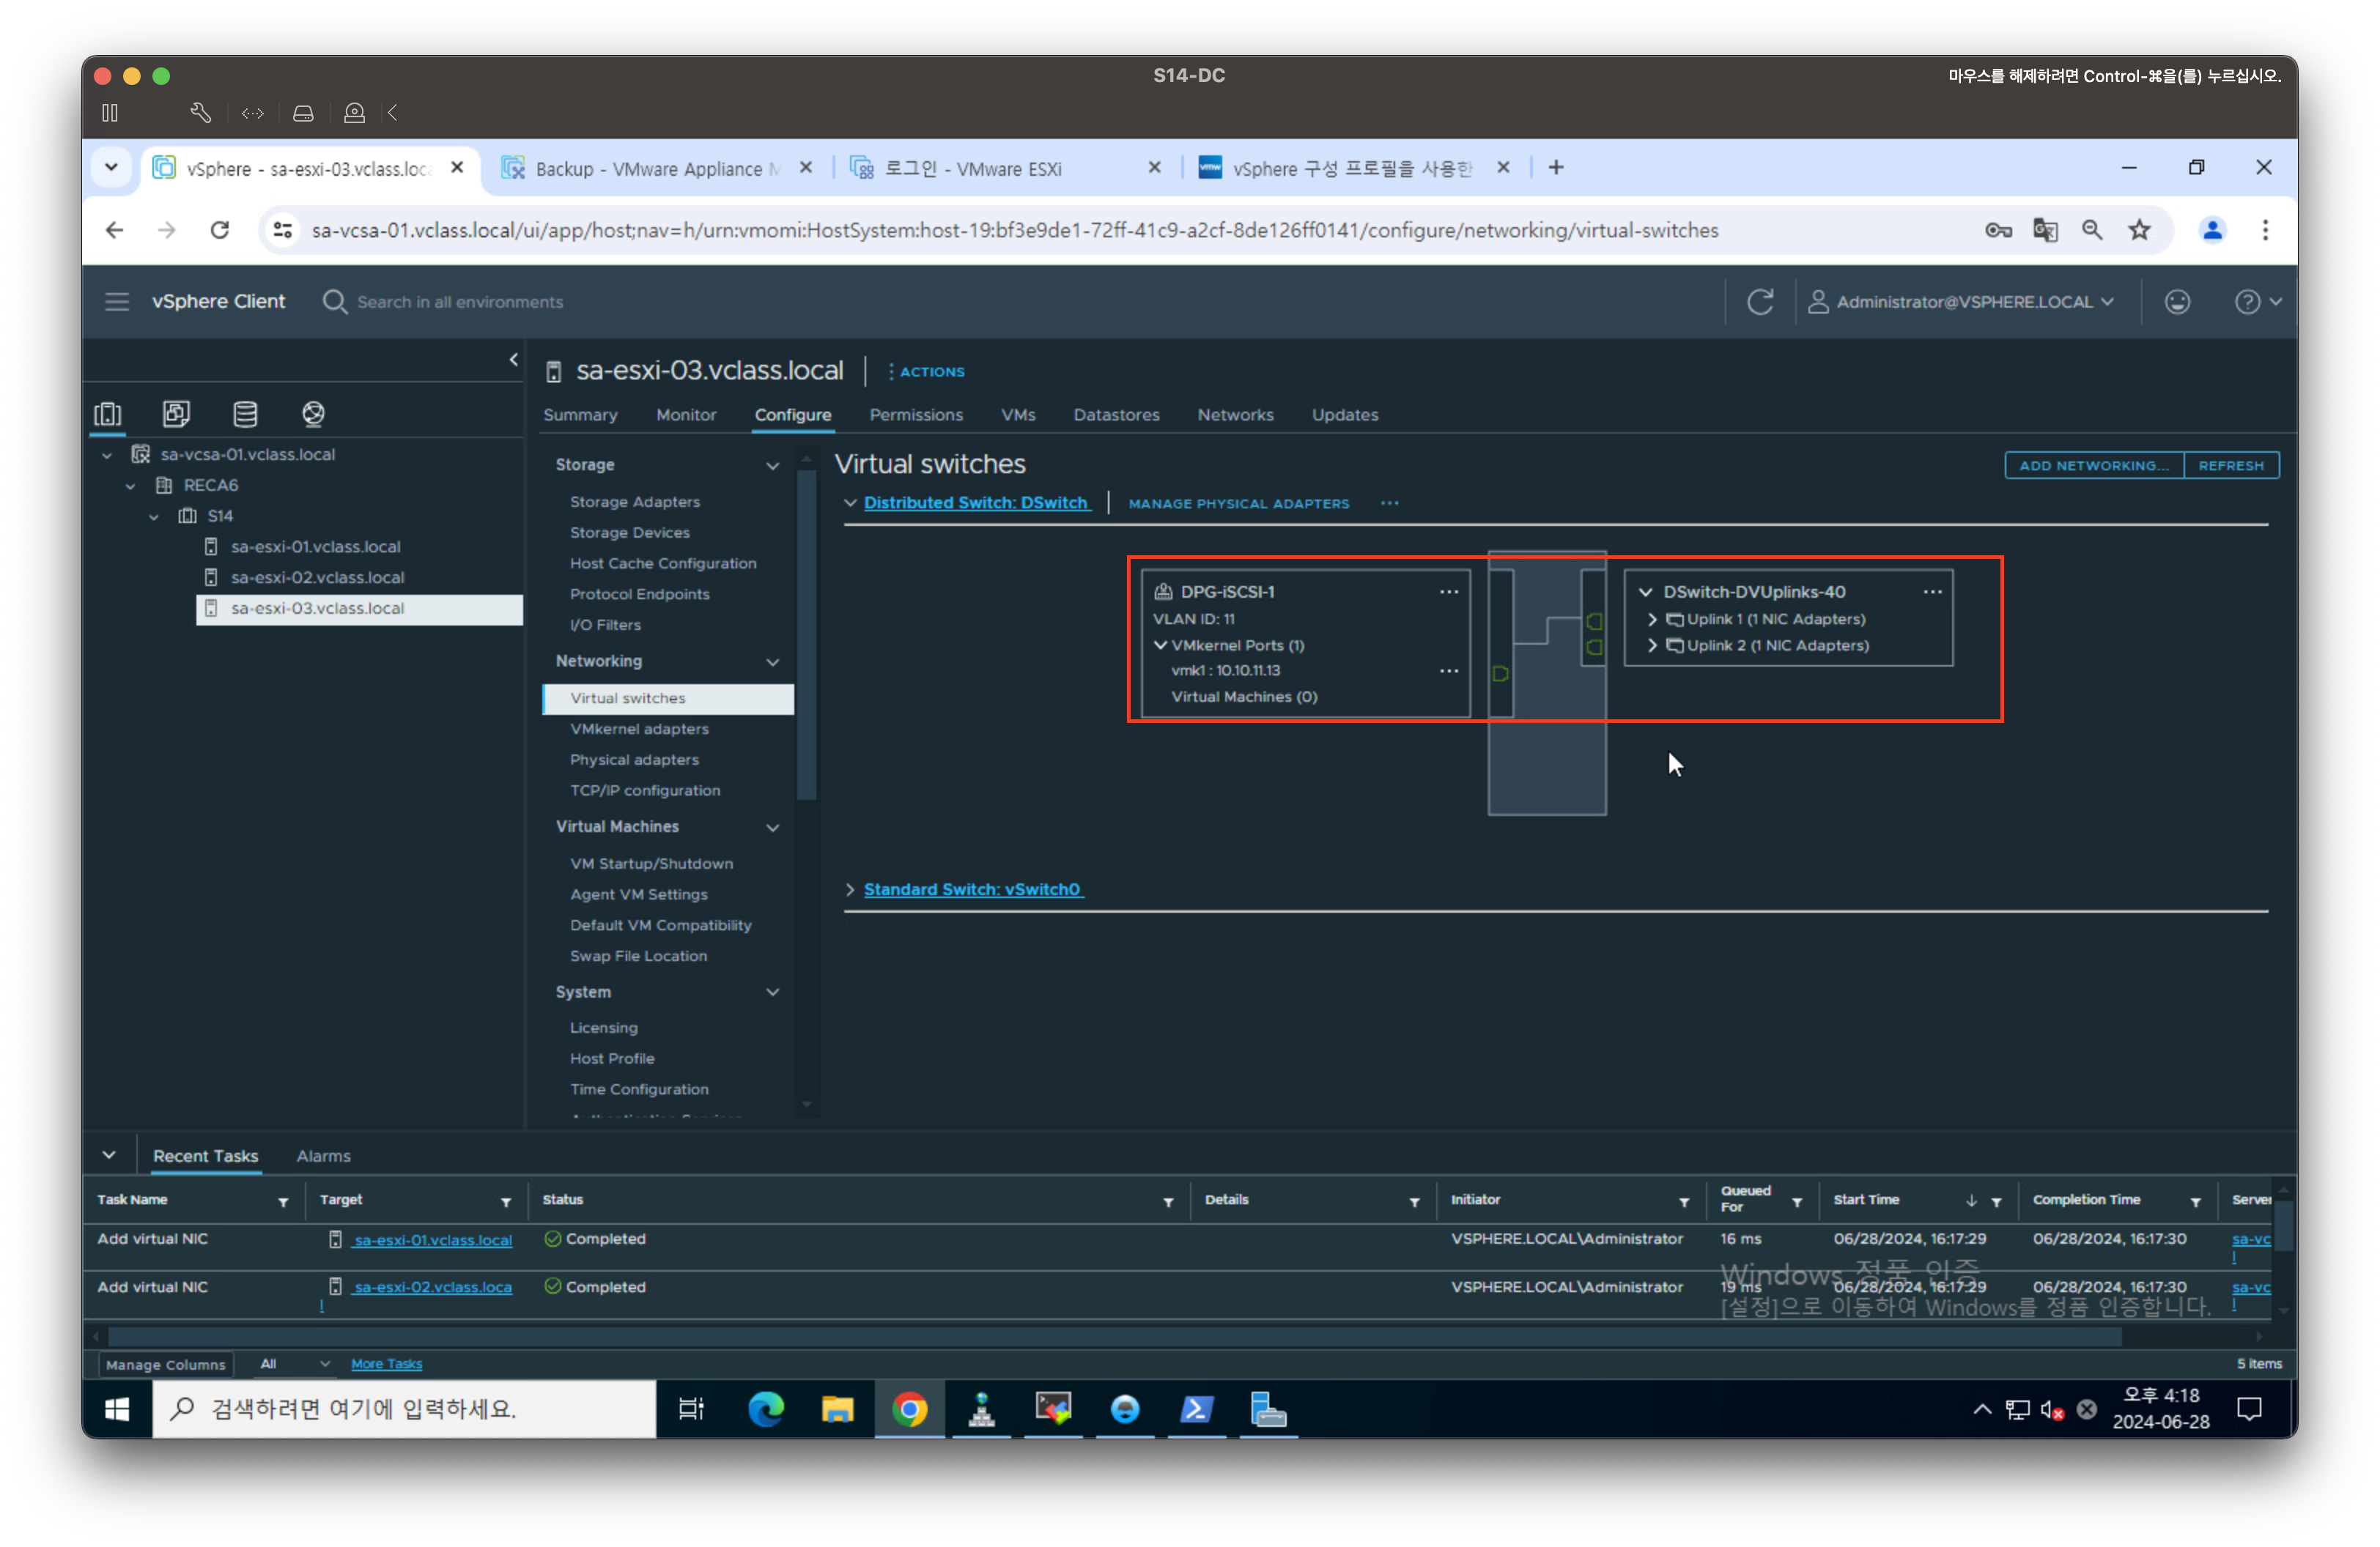The height and width of the screenshot is (1547, 2380).
Task: Click the feedback smiley icon
Action: (2177, 302)
